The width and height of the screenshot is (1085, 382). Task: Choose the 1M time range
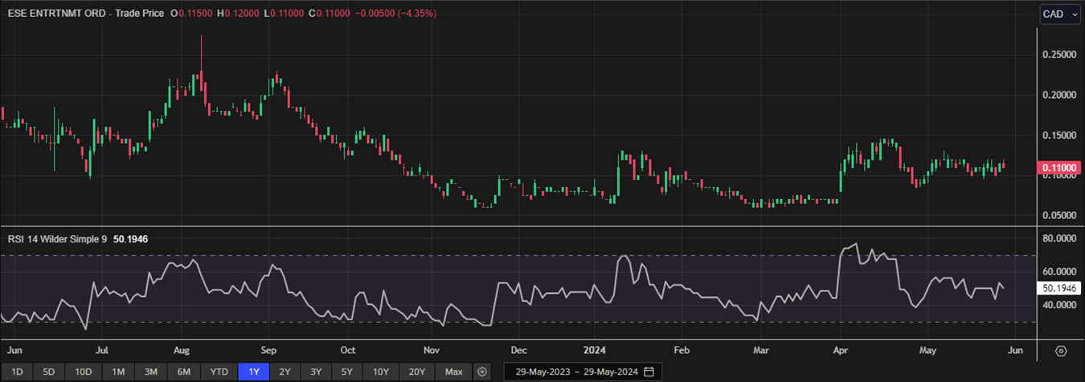[118, 372]
